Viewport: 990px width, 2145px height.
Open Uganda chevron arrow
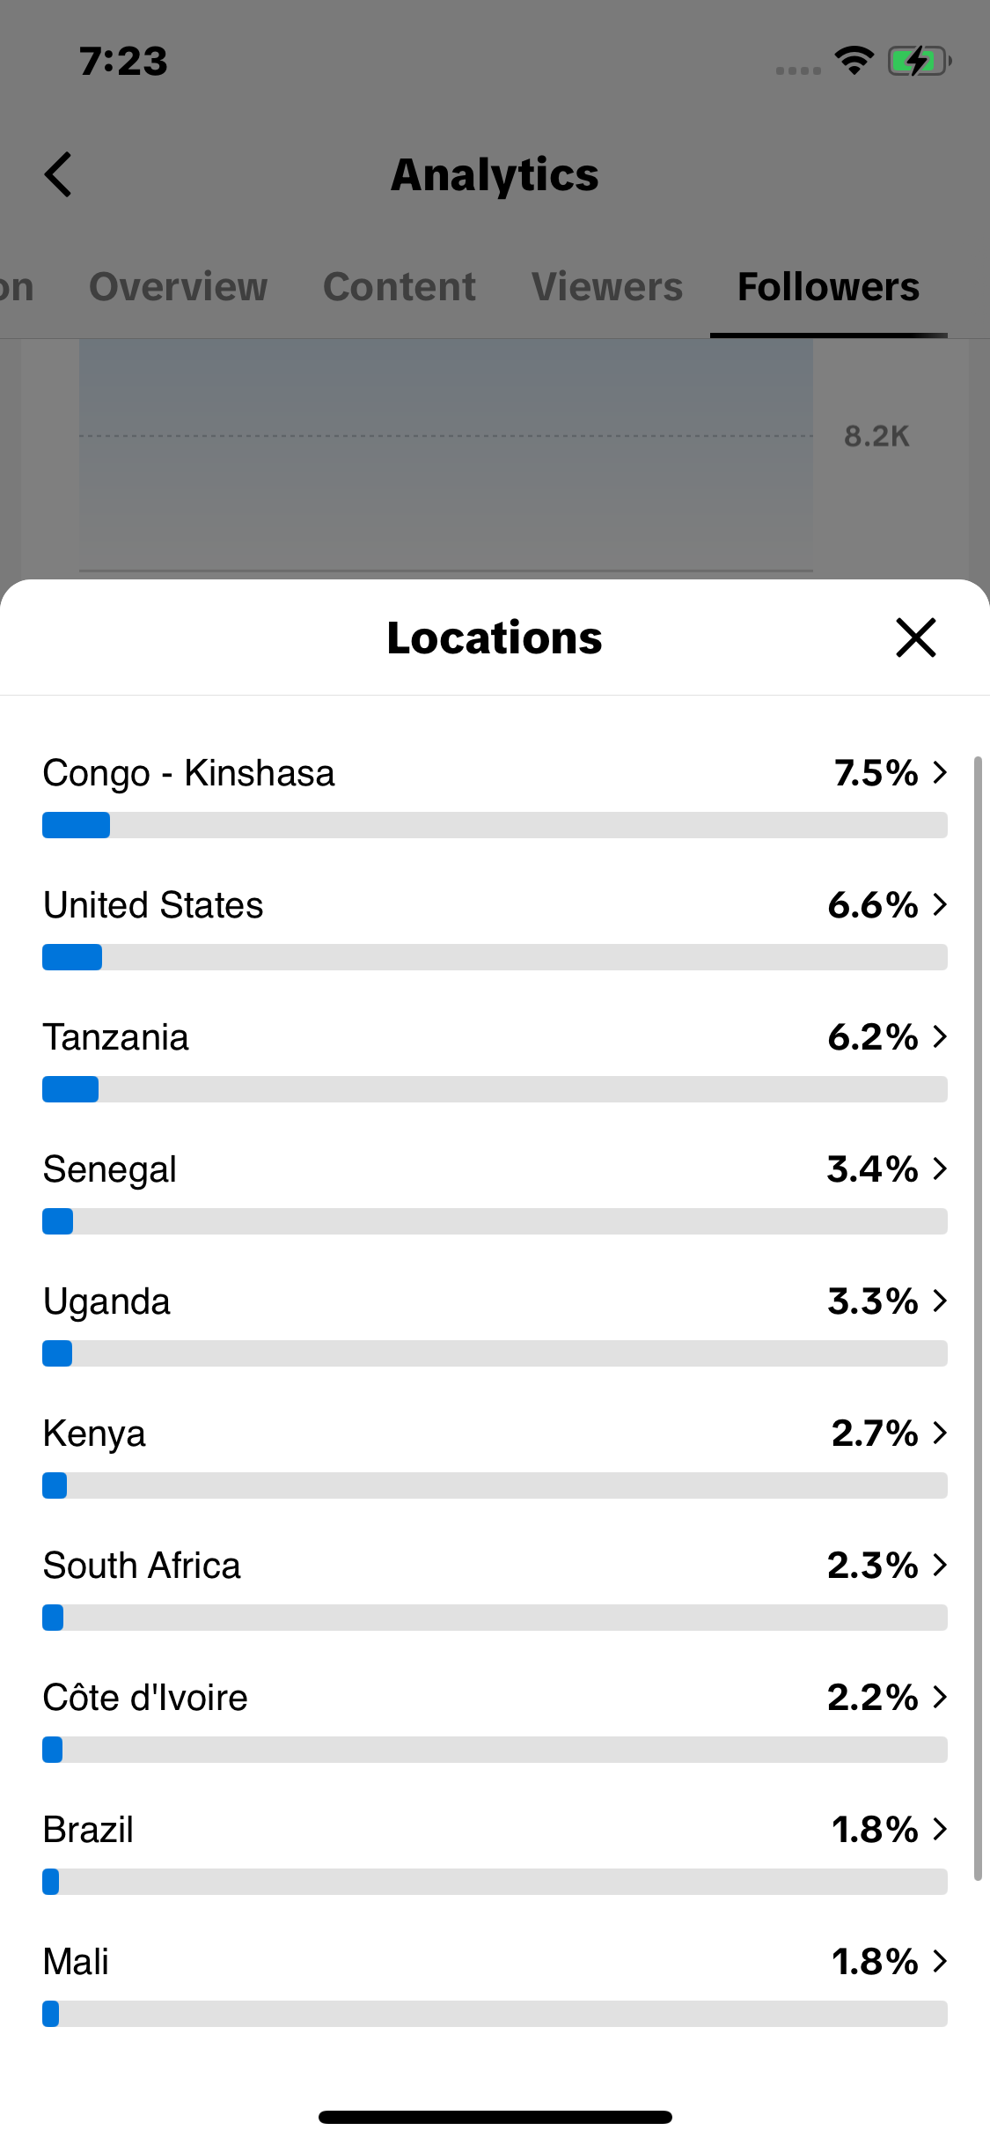tap(940, 1301)
